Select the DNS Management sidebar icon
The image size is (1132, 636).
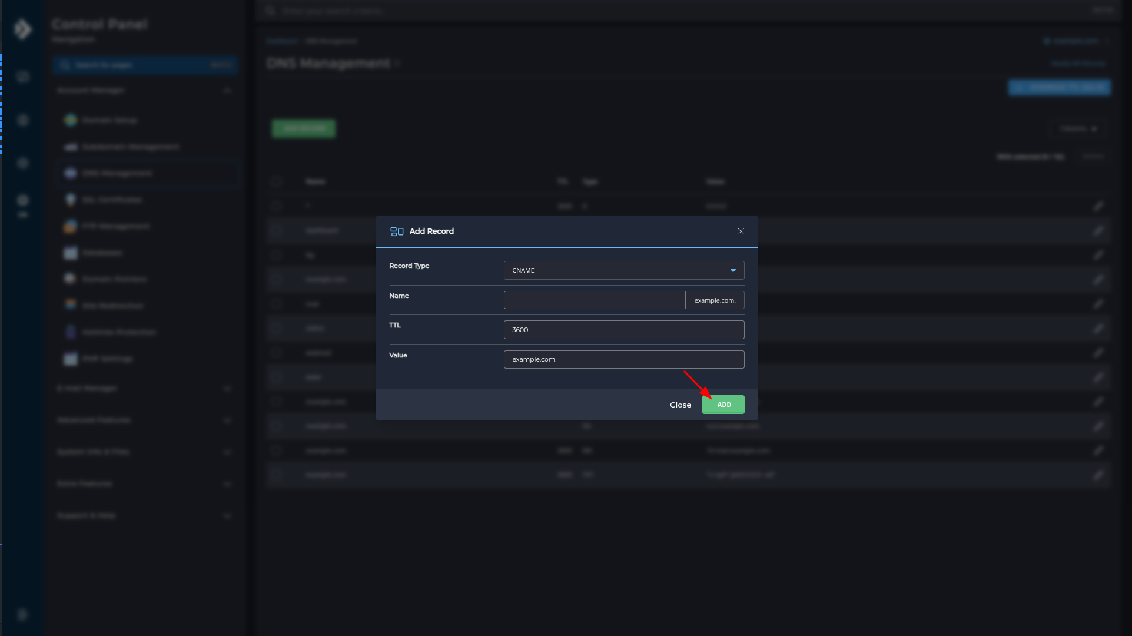[69, 173]
